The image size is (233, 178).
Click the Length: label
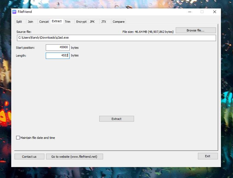point(21,56)
